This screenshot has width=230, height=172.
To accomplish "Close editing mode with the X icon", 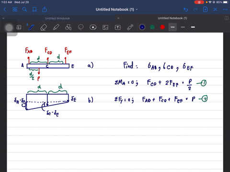I will 215,10.
